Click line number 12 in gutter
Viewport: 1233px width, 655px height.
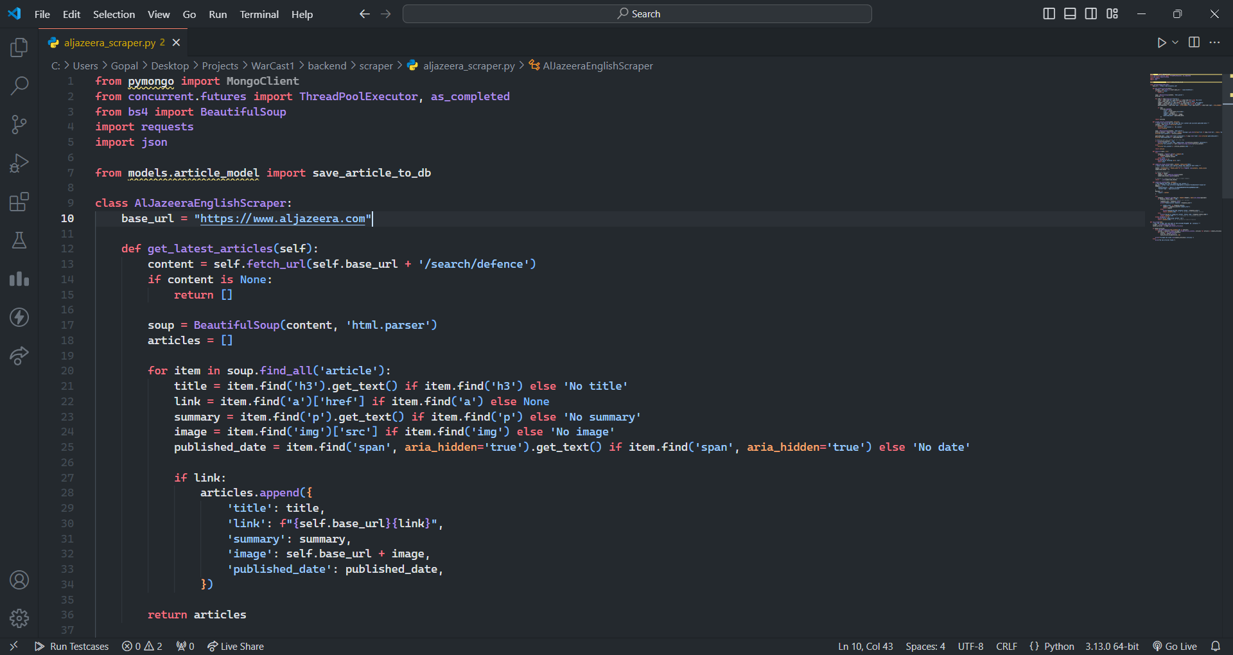[x=67, y=249]
